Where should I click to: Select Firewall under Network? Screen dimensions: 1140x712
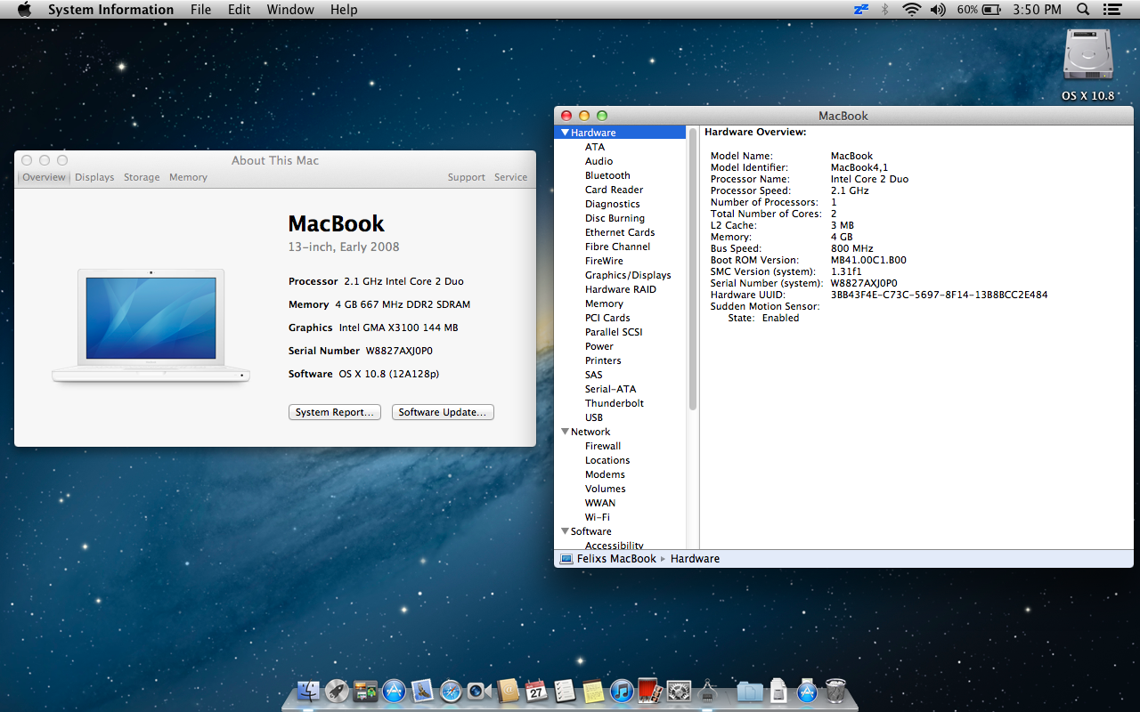(603, 446)
